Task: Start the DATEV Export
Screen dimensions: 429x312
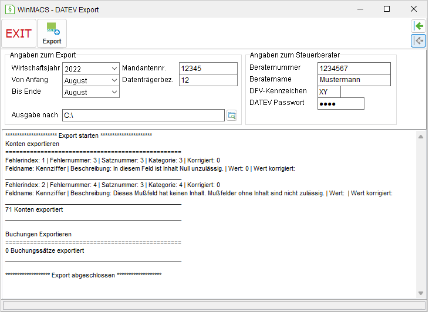Action: pos(52,33)
